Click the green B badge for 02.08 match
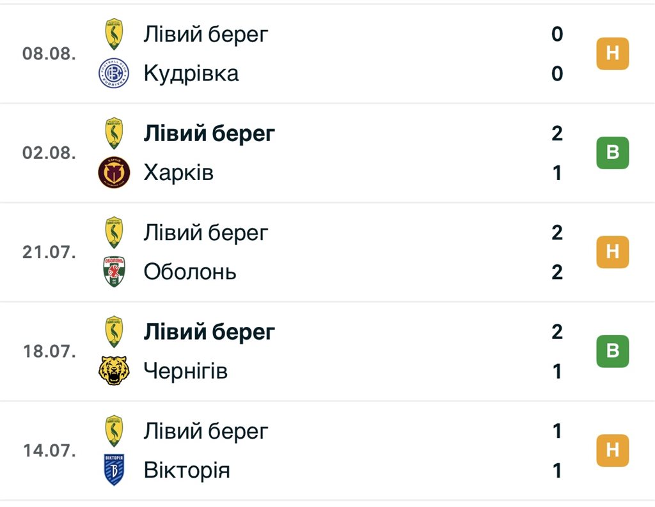655x507 pixels. coord(612,153)
